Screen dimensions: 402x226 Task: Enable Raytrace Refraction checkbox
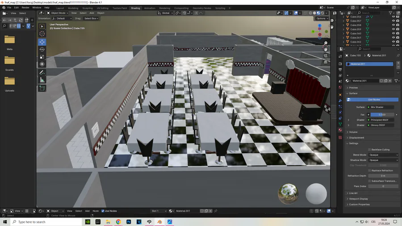point(369,171)
